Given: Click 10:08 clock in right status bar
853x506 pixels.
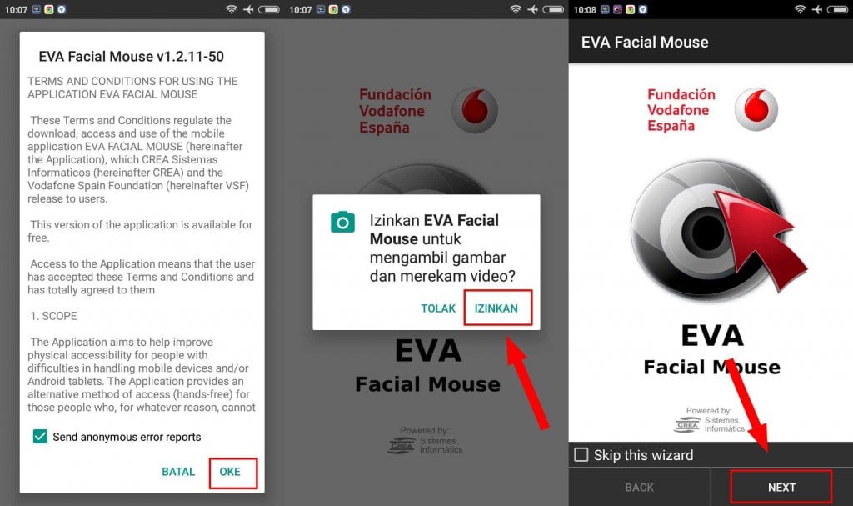Looking at the screenshot, I should [584, 10].
